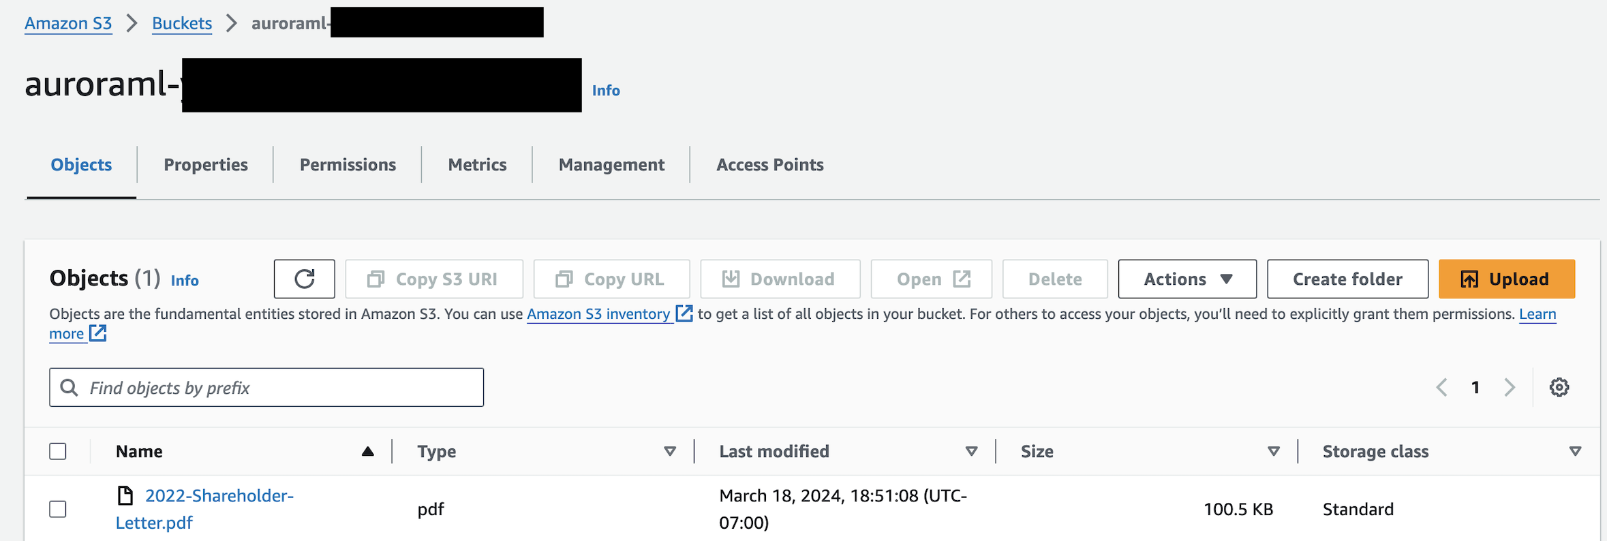
Task: Open the Last modified filter dropdown
Action: coord(970,450)
